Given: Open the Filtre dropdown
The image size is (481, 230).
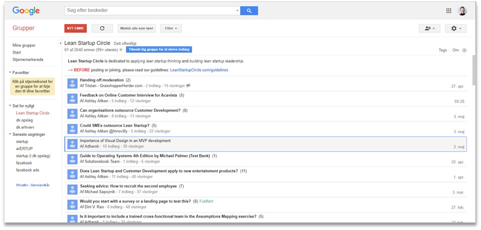Looking at the screenshot, I should 171,28.
